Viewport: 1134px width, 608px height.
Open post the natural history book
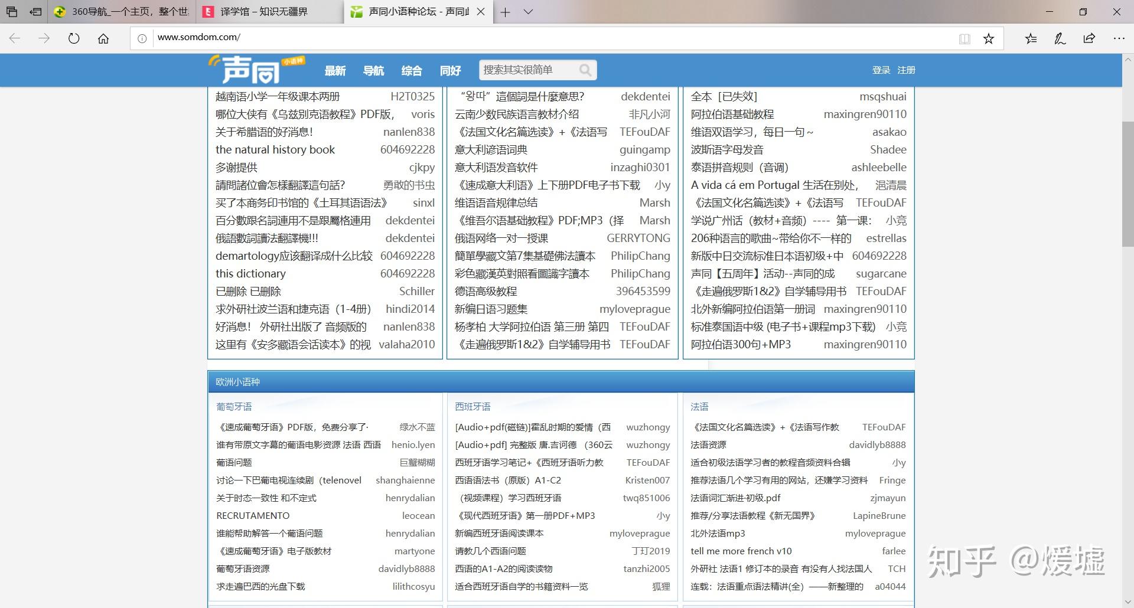pyautogui.click(x=275, y=149)
